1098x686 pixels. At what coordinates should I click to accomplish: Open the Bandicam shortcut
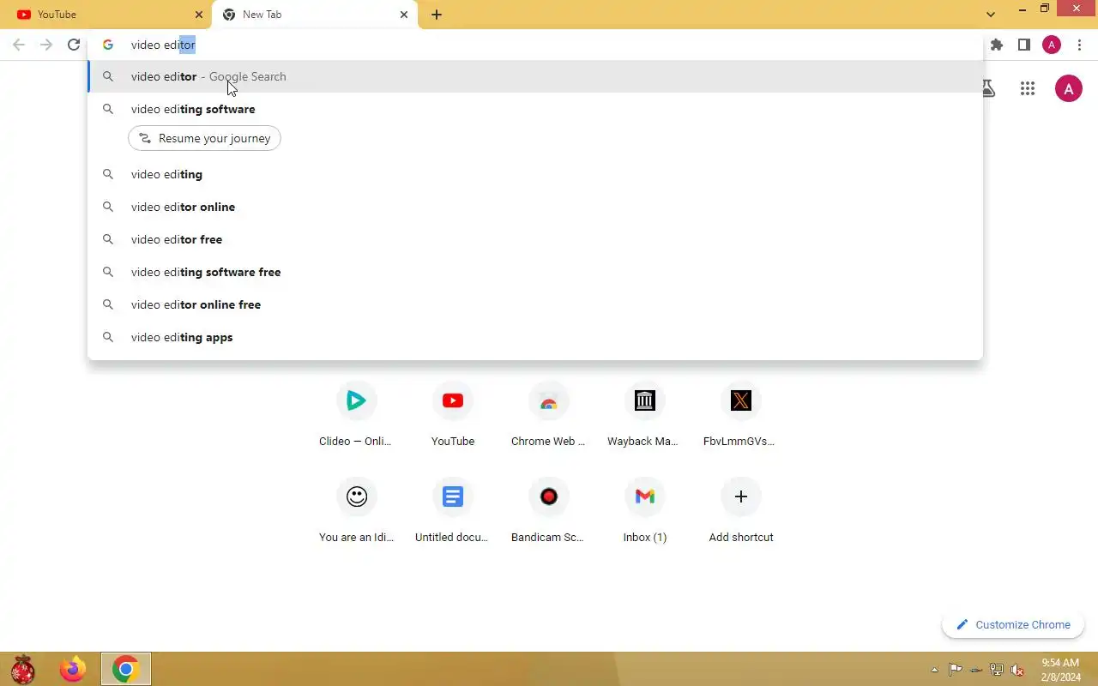click(x=549, y=512)
